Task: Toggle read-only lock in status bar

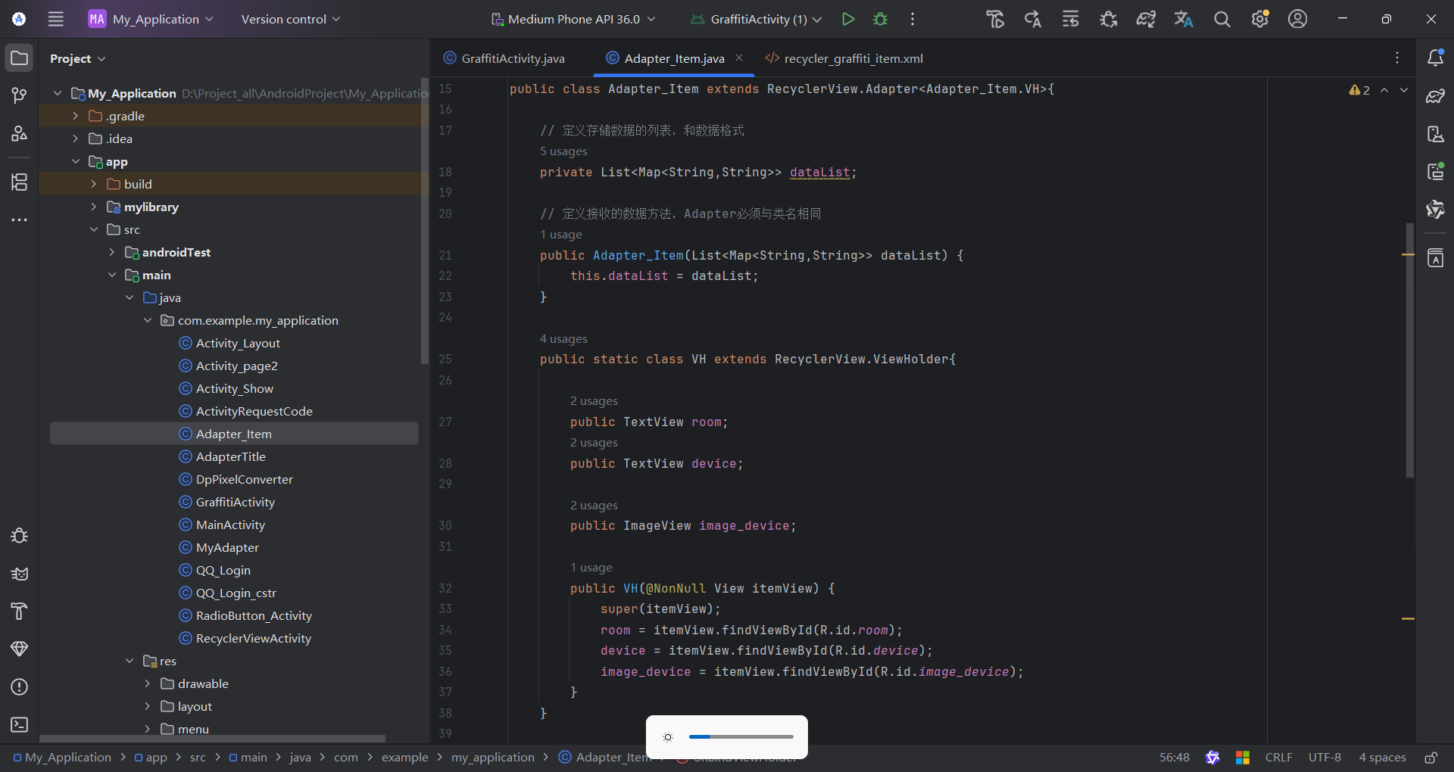Action: (1431, 758)
